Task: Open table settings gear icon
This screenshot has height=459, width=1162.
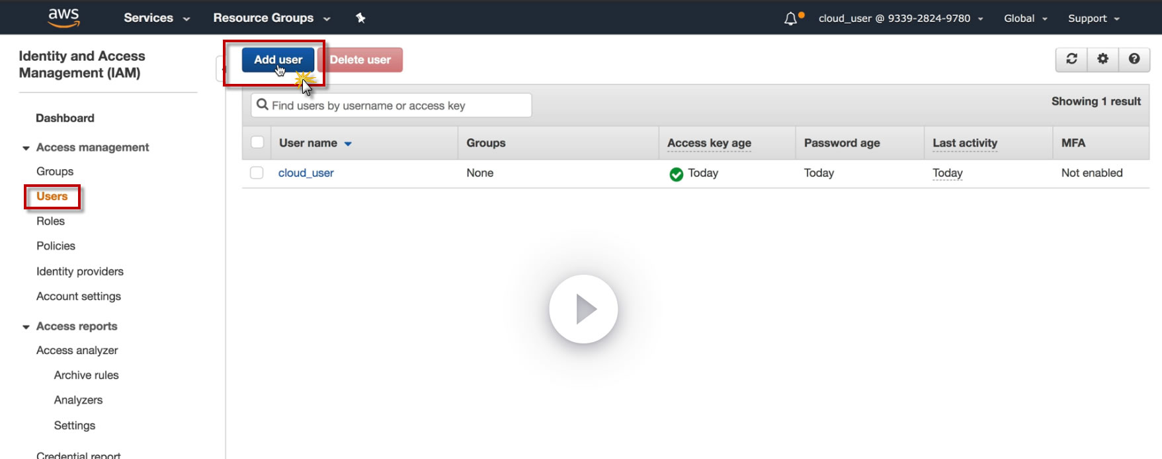Action: (1102, 59)
